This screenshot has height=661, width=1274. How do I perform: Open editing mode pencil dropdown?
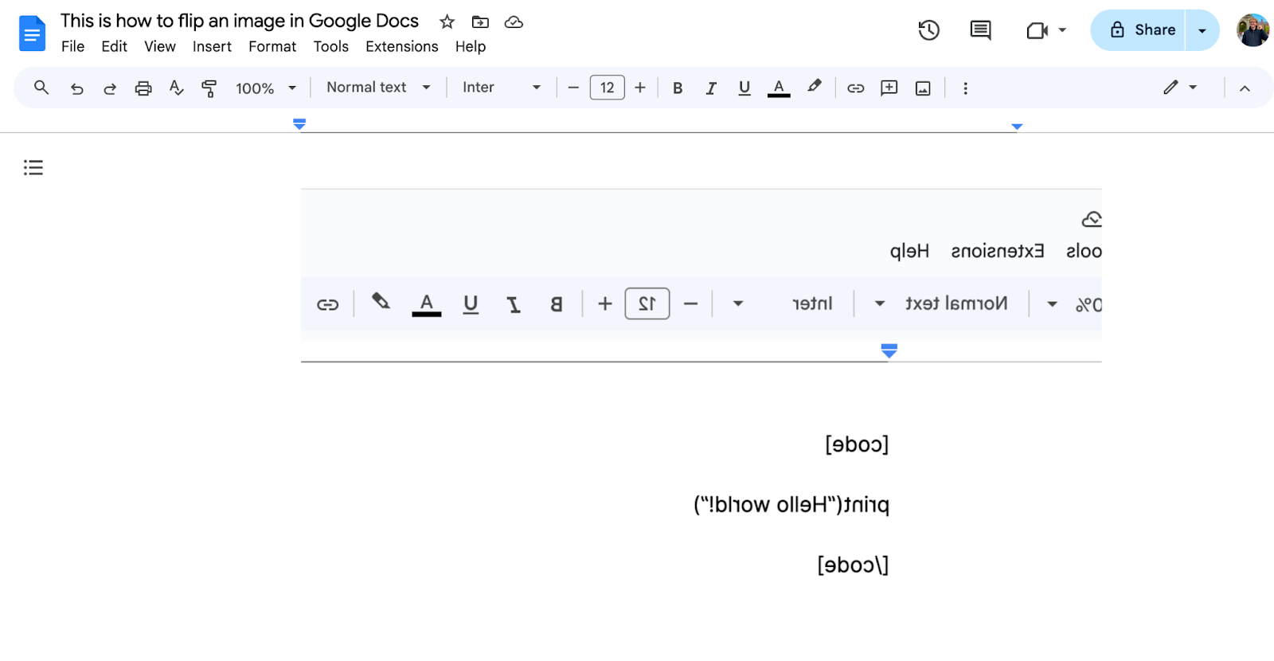click(1180, 88)
